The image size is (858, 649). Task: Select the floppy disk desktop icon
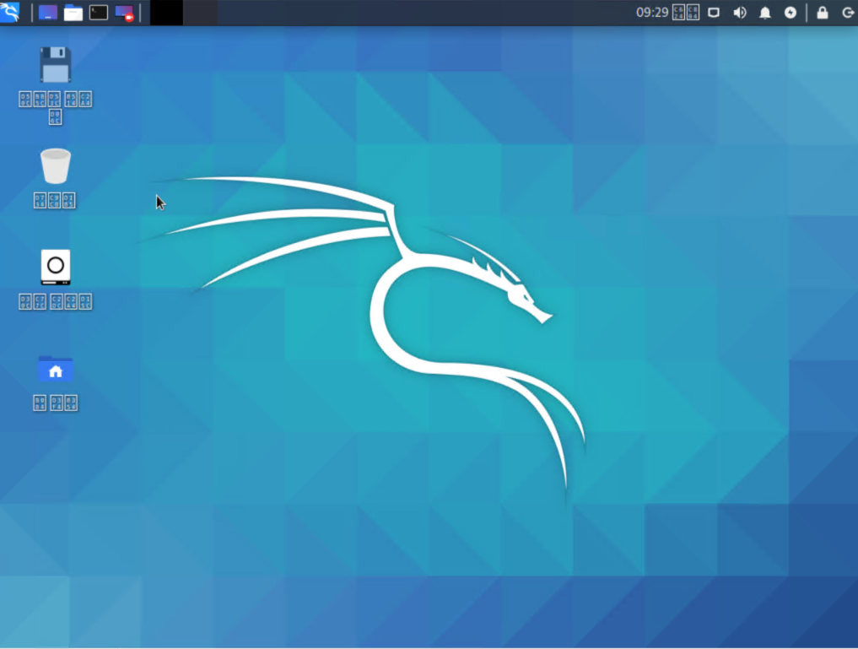56,65
